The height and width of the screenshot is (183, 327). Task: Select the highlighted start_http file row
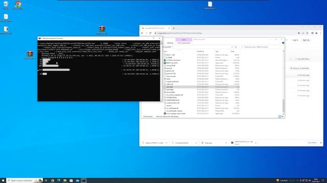coord(201,87)
